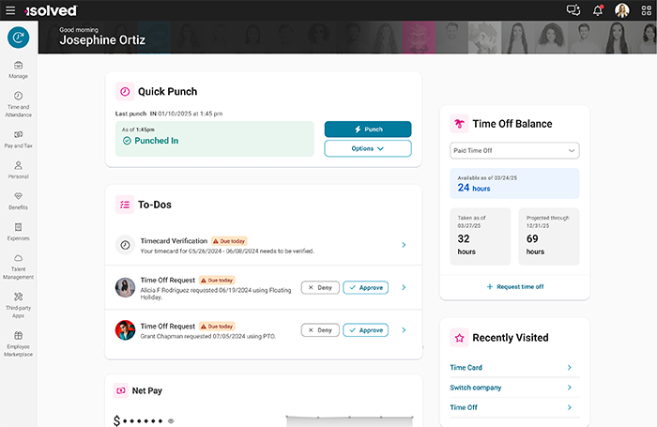
Task: Expand the Punch Options dropdown
Action: coord(368,148)
